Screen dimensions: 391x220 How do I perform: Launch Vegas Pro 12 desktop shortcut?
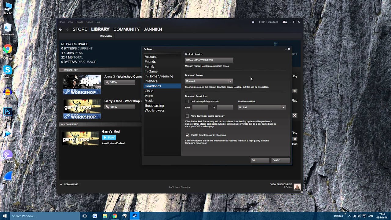(x=8, y=135)
